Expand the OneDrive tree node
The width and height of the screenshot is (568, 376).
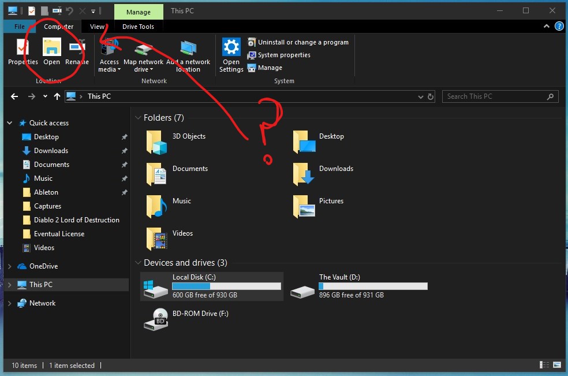[x=9, y=266]
